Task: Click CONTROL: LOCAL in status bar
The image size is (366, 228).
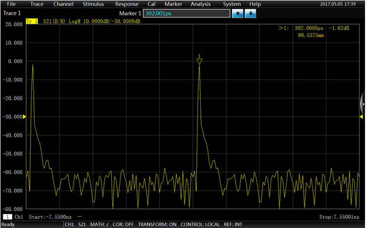Action: click(x=200, y=224)
